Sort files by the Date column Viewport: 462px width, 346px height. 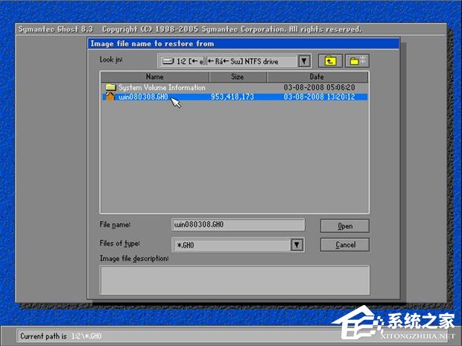click(317, 77)
